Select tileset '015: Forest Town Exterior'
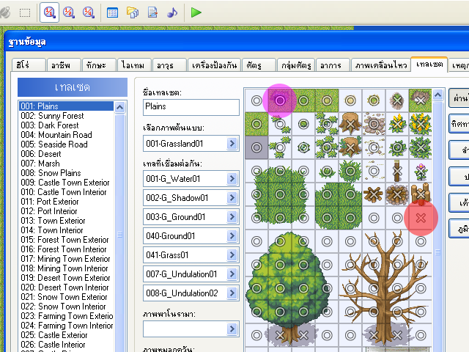 coord(66,240)
